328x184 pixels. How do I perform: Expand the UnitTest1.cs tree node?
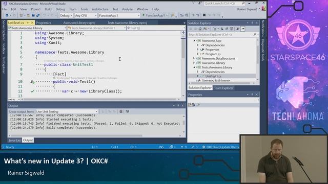point(198,76)
